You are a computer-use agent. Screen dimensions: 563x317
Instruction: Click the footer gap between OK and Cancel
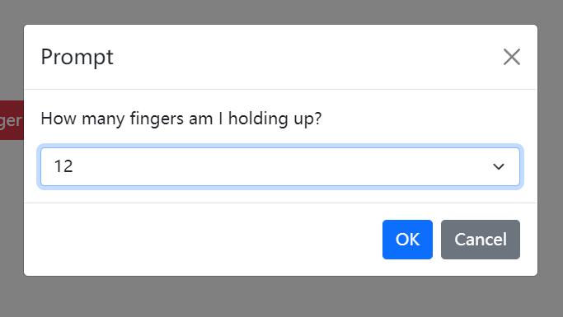pos(437,240)
